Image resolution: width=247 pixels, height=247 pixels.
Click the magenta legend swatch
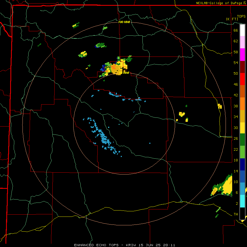pos(242,55)
